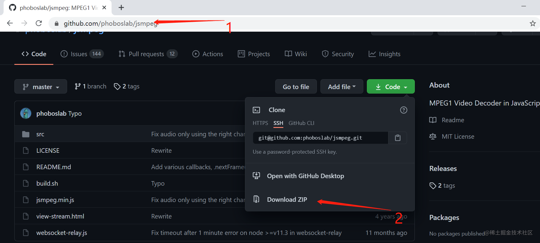Click the view-stream.html file icon
Viewport: 540px width, 243px height.
click(26, 216)
